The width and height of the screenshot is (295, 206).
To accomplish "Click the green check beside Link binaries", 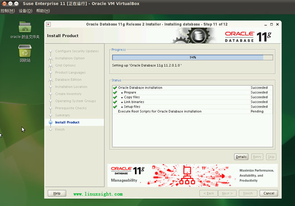I will 115,102.
